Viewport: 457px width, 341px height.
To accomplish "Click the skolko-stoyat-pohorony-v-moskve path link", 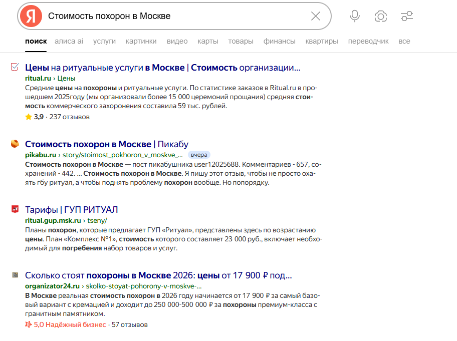I will [144, 286].
